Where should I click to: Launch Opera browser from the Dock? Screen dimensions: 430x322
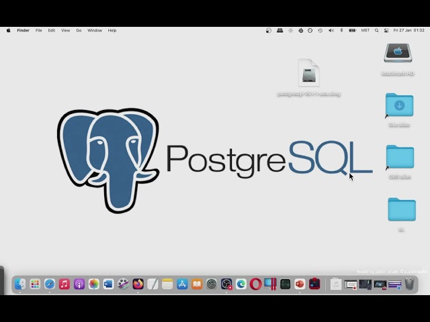pyautogui.click(x=255, y=284)
